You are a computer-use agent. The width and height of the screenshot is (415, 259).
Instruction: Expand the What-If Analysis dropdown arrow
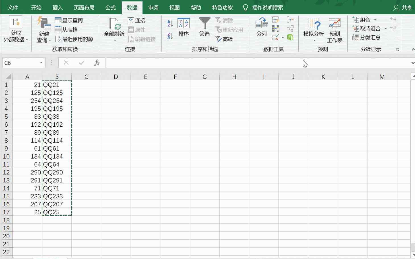click(315, 40)
